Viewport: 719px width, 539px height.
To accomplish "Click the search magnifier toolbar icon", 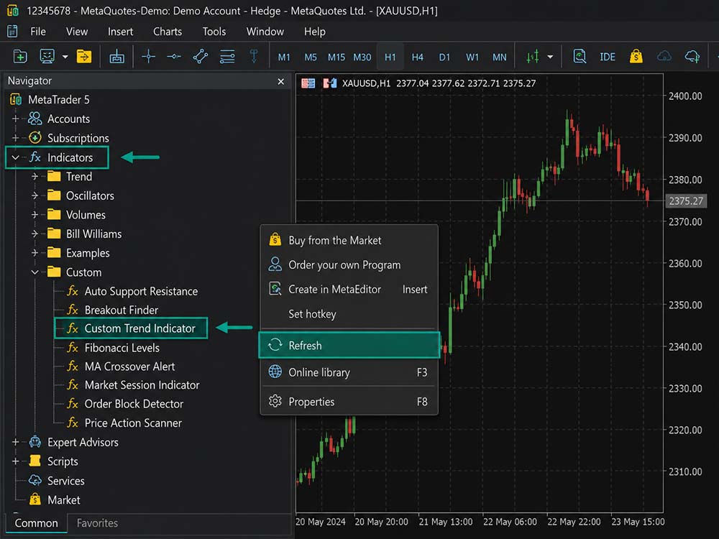I will [x=580, y=56].
